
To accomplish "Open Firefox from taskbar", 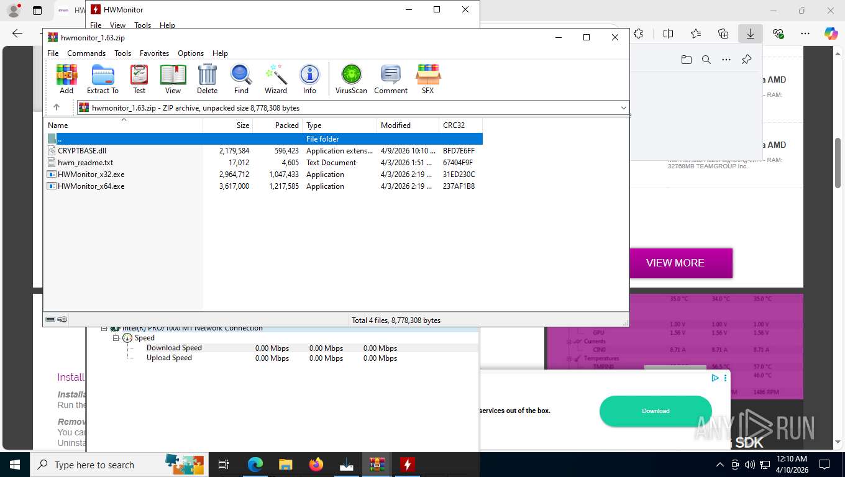I will click(316, 465).
